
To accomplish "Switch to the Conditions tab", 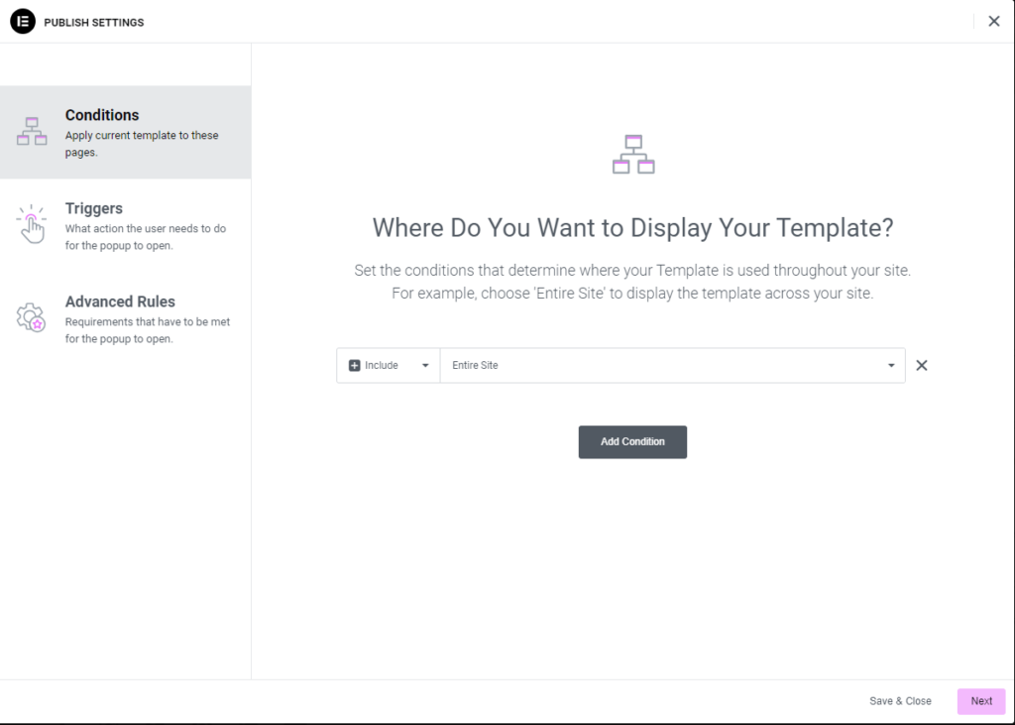I will click(x=126, y=132).
